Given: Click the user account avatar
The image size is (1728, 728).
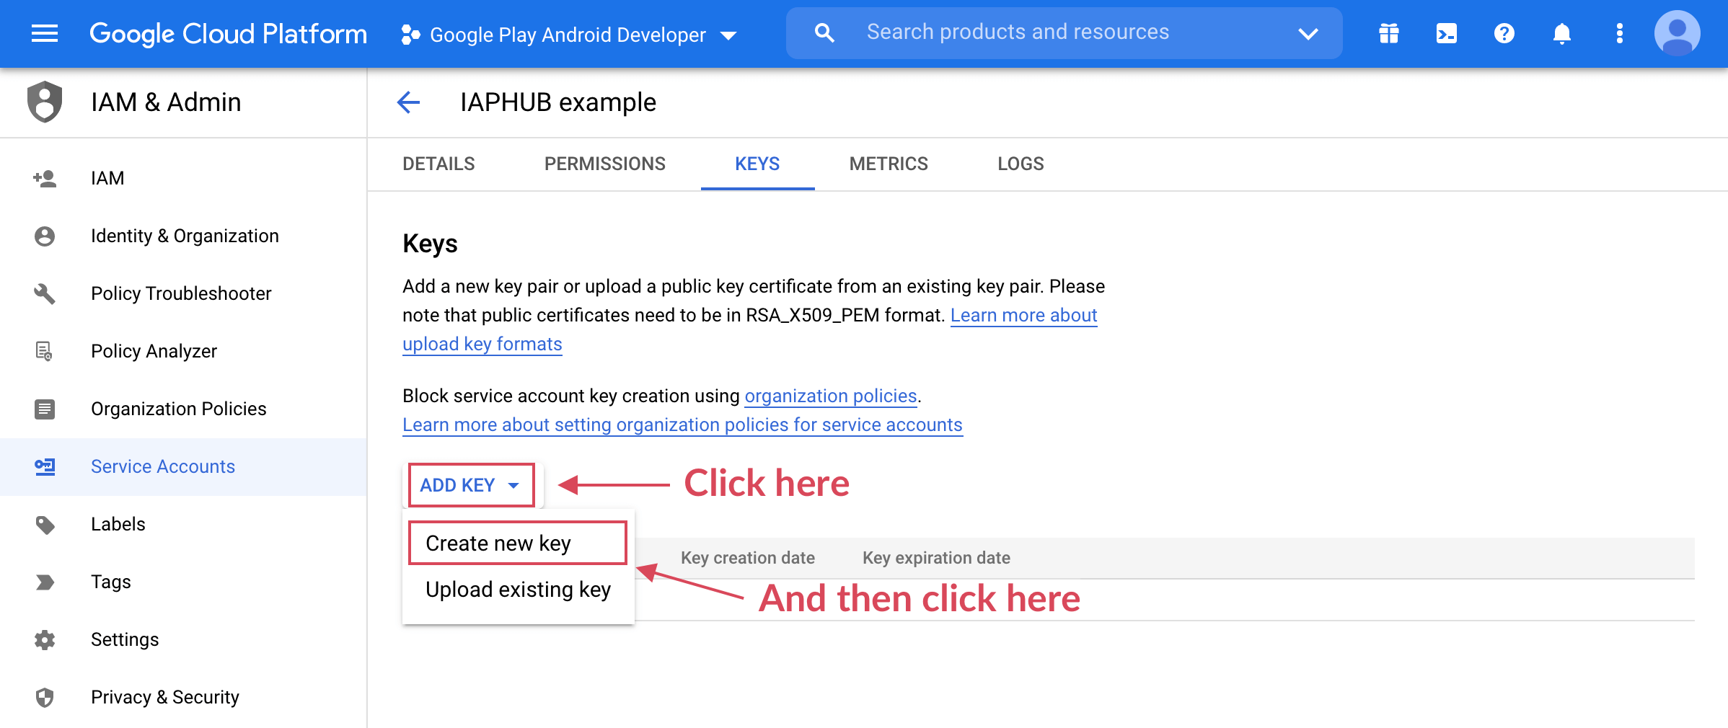Looking at the screenshot, I should [1677, 33].
